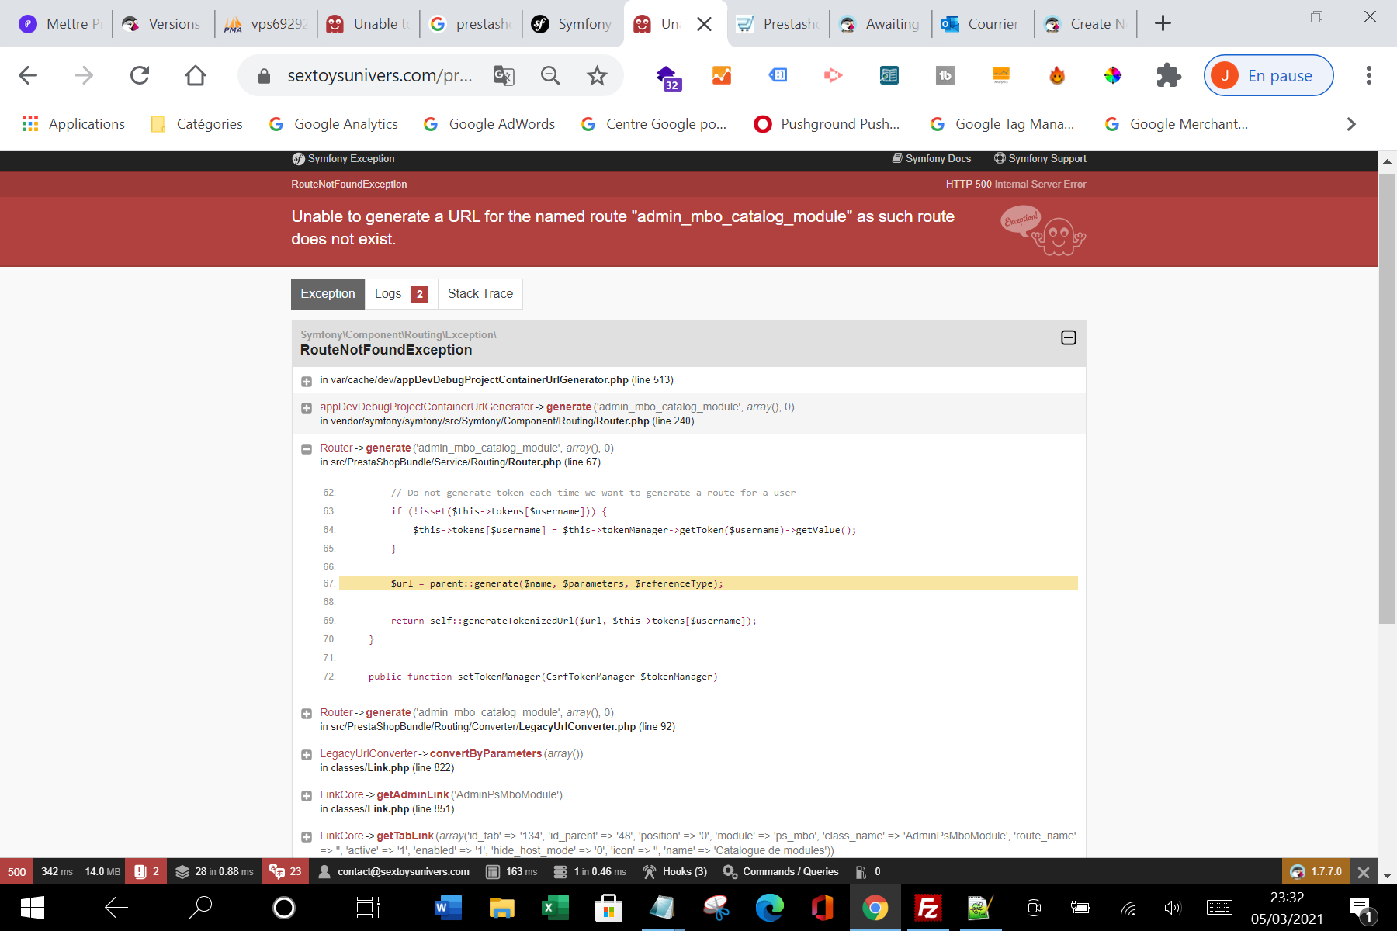Click the browser reload icon
The width and height of the screenshot is (1397, 931).
coord(140,75)
